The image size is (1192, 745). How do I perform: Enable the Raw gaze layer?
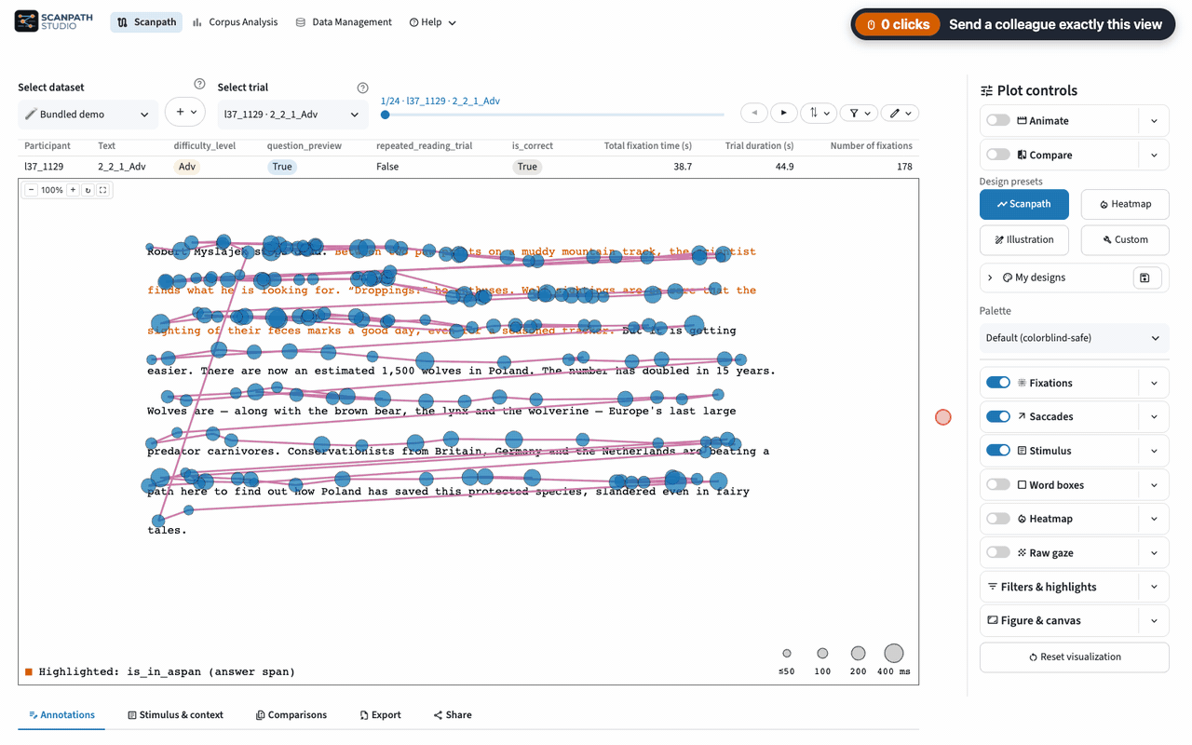(998, 552)
